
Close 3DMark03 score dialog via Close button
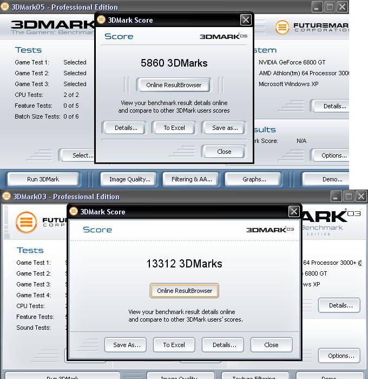pos(271,345)
